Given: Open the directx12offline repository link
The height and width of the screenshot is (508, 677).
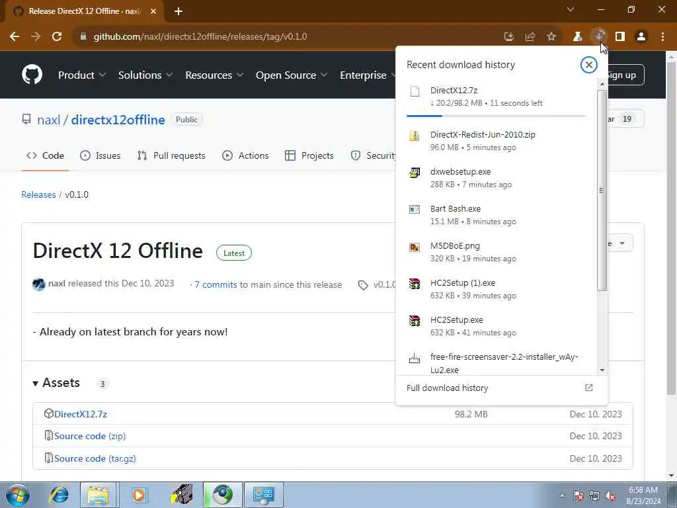Looking at the screenshot, I should coord(118,120).
